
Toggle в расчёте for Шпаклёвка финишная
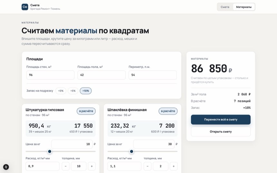click(168, 111)
